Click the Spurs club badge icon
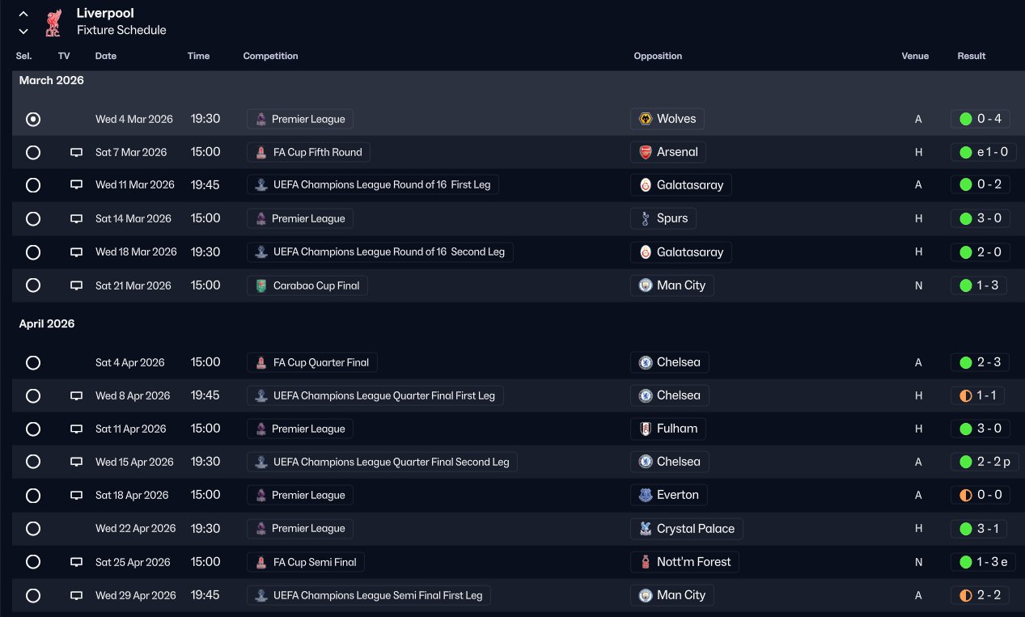 (x=646, y=218)
